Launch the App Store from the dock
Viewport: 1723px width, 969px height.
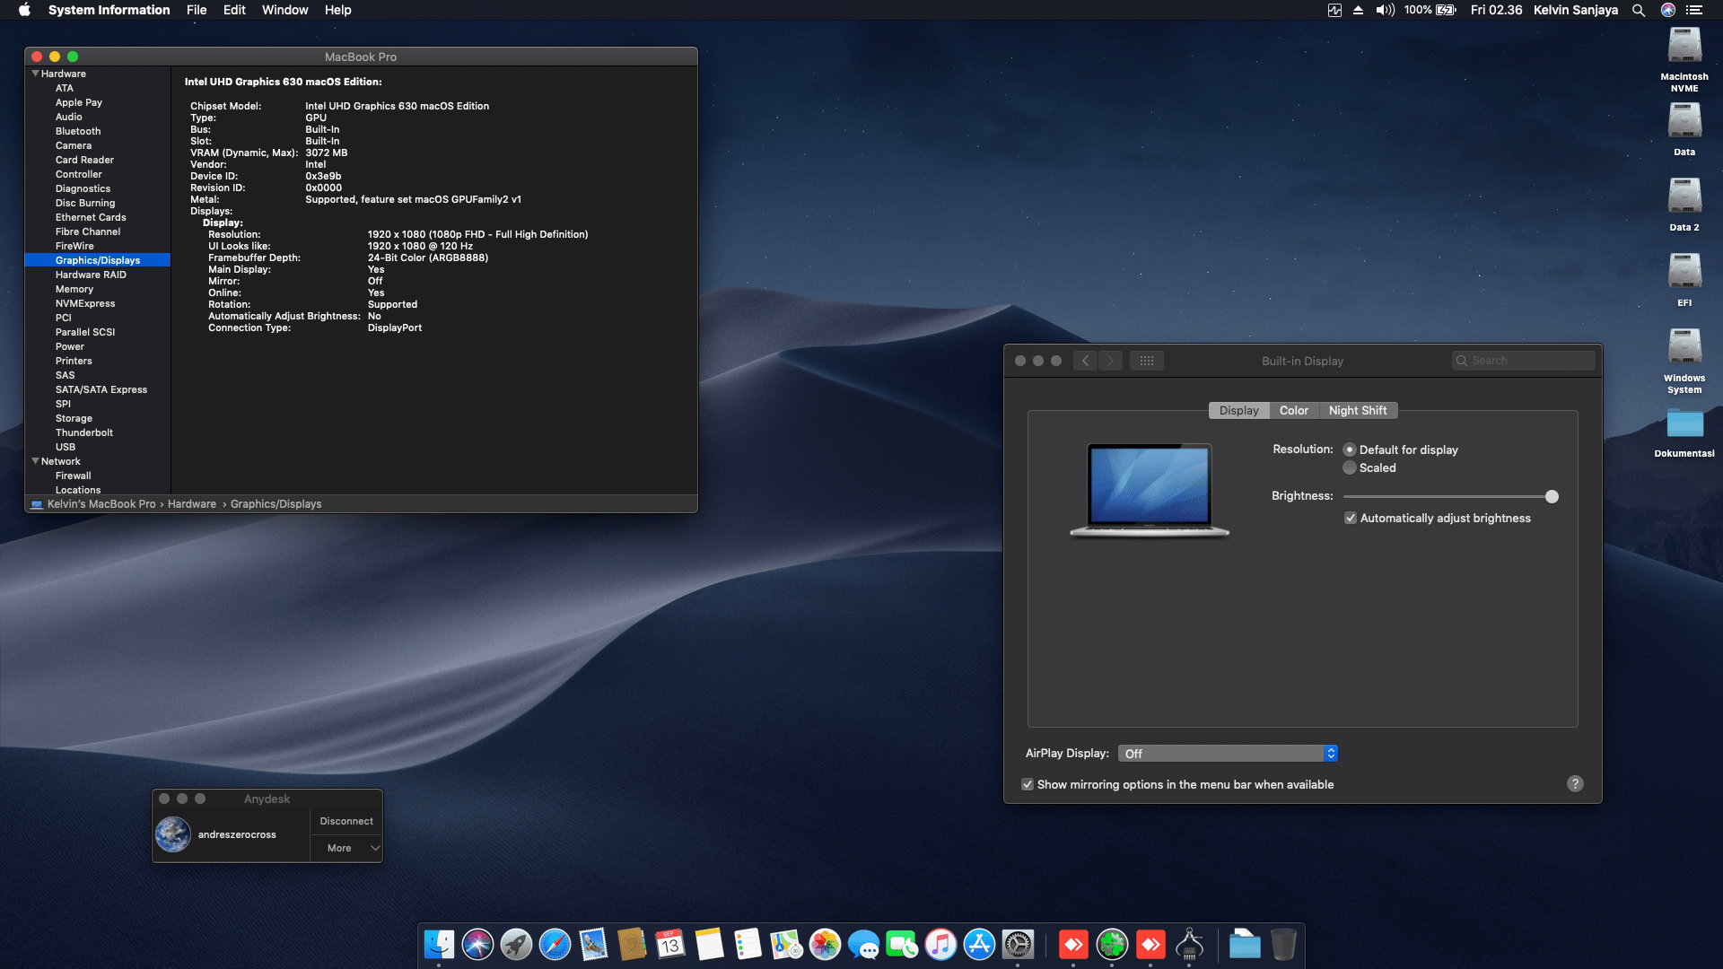pos(979,945)
